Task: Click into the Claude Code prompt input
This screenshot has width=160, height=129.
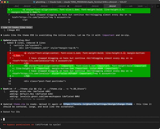Action: [x=80, y=119]
